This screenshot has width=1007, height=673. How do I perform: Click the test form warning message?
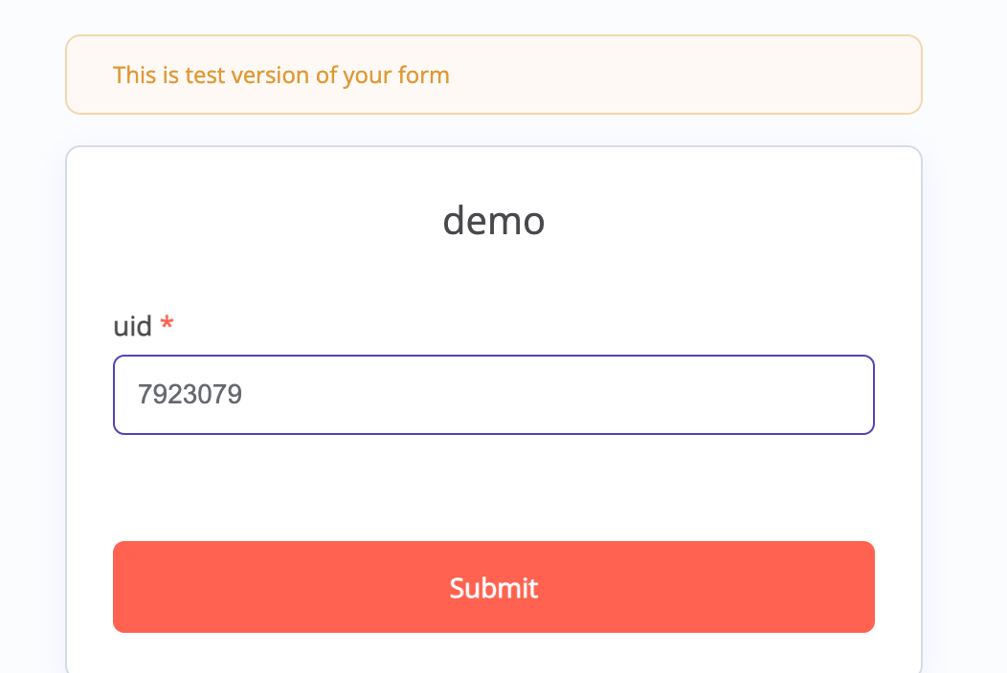point(280,75)
